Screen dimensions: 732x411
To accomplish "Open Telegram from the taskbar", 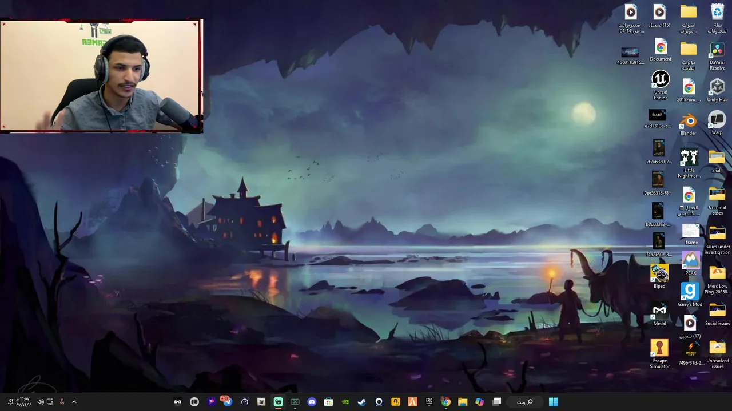I will (x=228, y=402).
